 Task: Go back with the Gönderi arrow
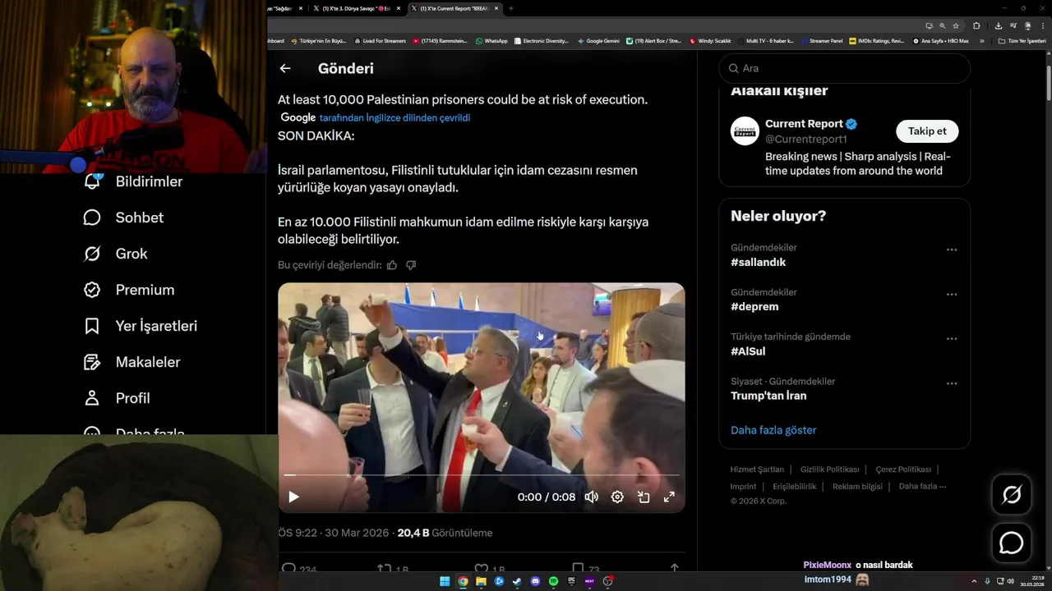tap(285, 69)
